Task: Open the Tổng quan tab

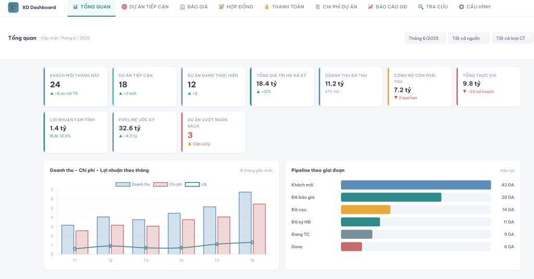Action: [92, 8]
